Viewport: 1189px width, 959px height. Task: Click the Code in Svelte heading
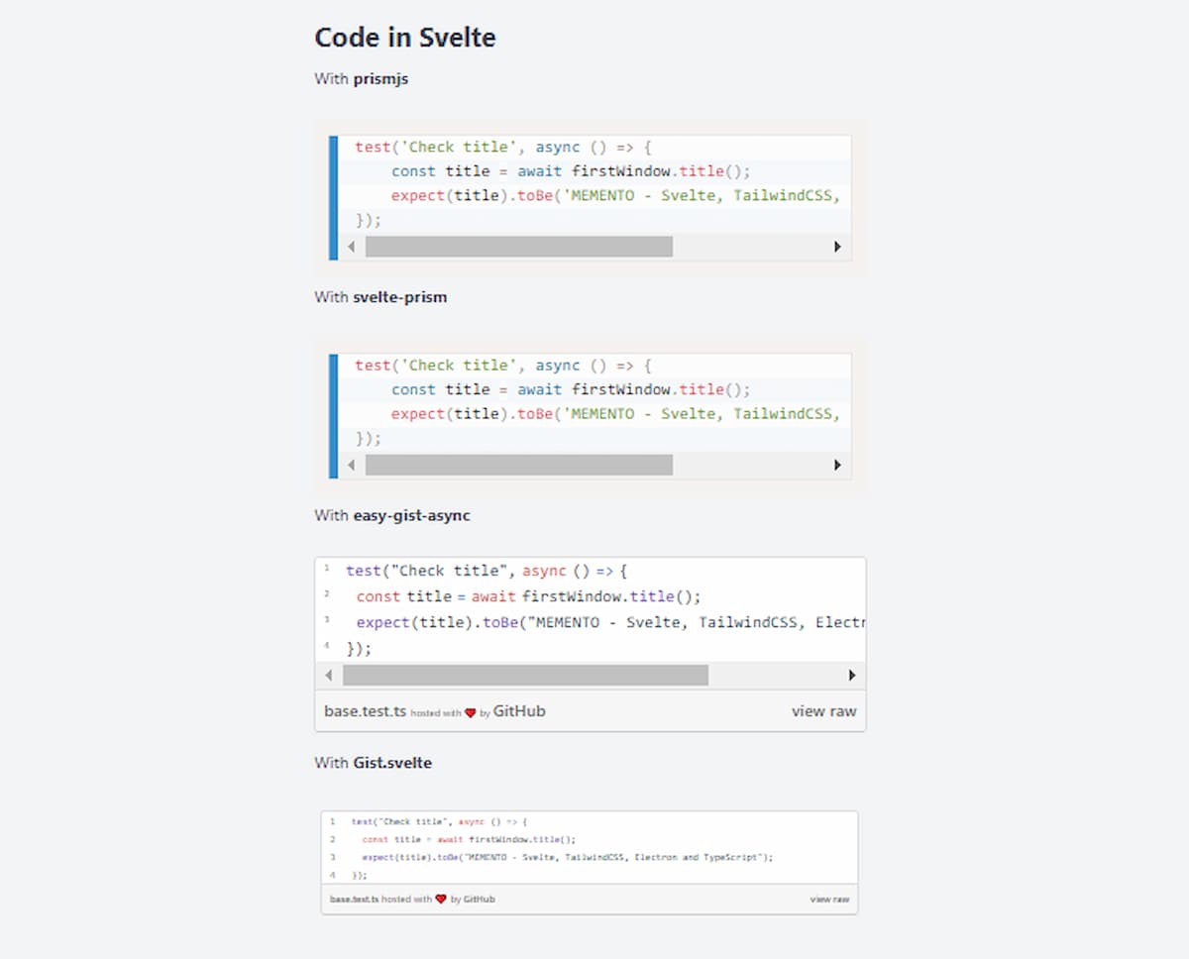(405, 38)
